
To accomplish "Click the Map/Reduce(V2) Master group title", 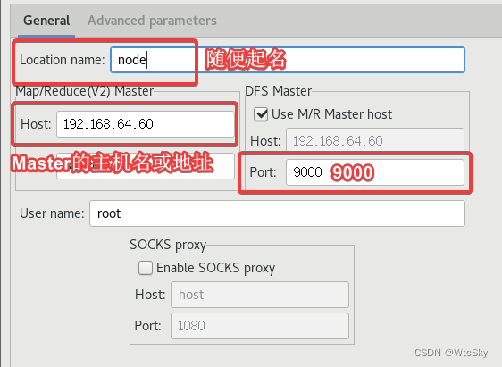I will click(85, 91).
